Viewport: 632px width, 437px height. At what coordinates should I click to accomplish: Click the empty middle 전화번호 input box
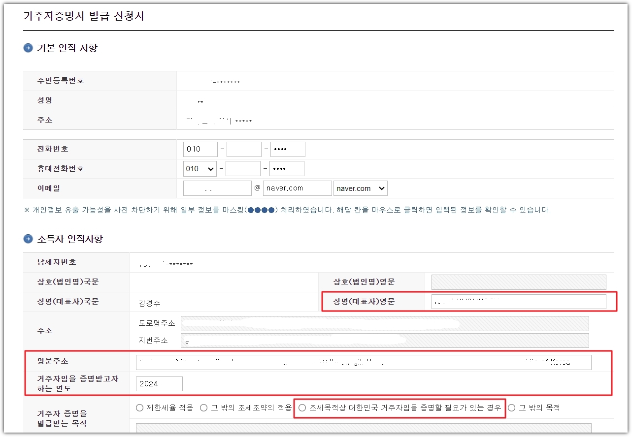243,149
